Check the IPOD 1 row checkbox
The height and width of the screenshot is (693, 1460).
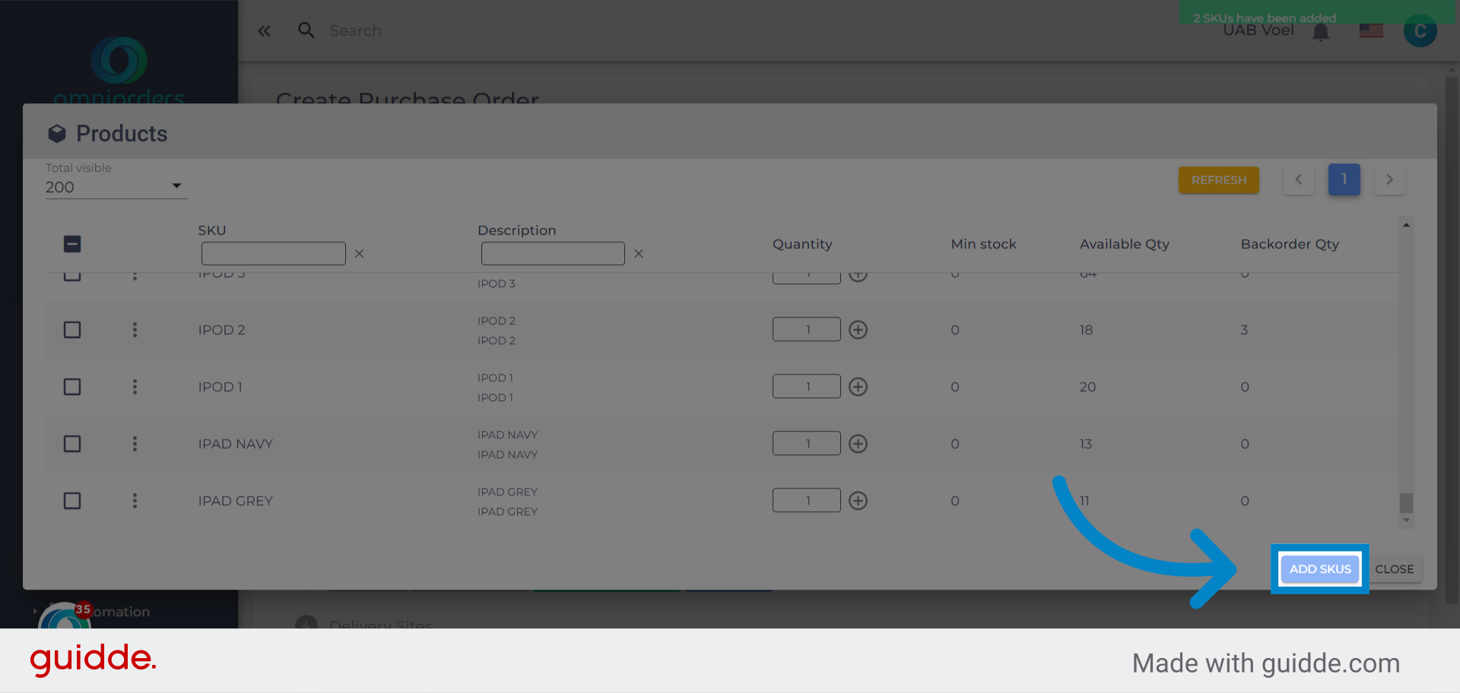[72, 387]
